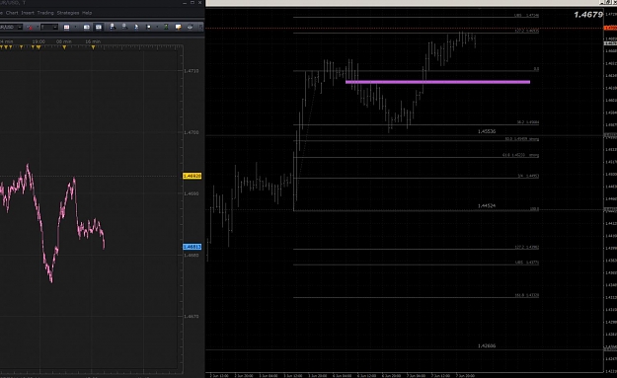Click the orange current-price tag on the right axis
Screen dimensions: 617x378
click(611, 28)
